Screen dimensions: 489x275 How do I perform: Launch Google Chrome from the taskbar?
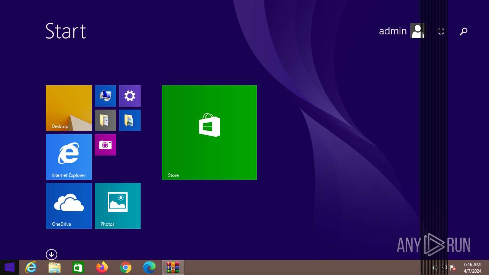point(126,267)
